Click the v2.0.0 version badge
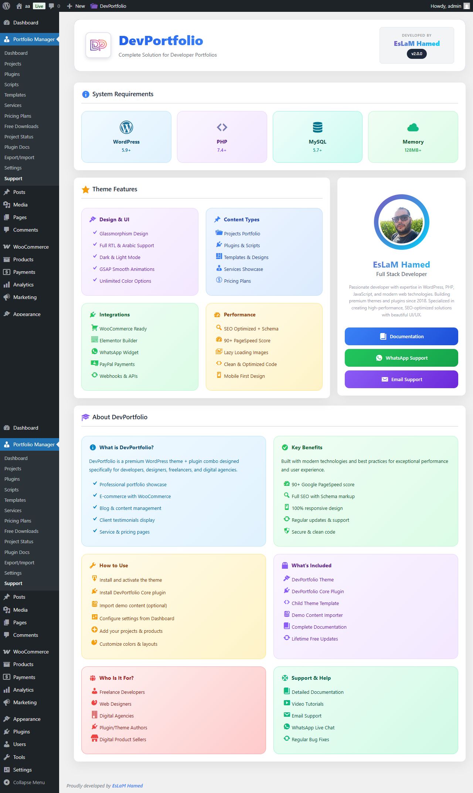Screen dimensions: 473x793 (417, 54)
